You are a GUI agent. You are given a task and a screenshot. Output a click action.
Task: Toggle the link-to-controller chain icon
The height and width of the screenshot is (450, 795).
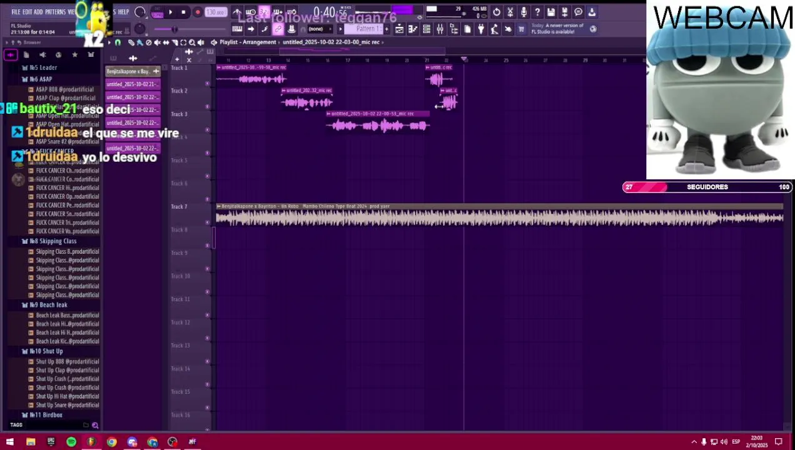tap(278, 29)
